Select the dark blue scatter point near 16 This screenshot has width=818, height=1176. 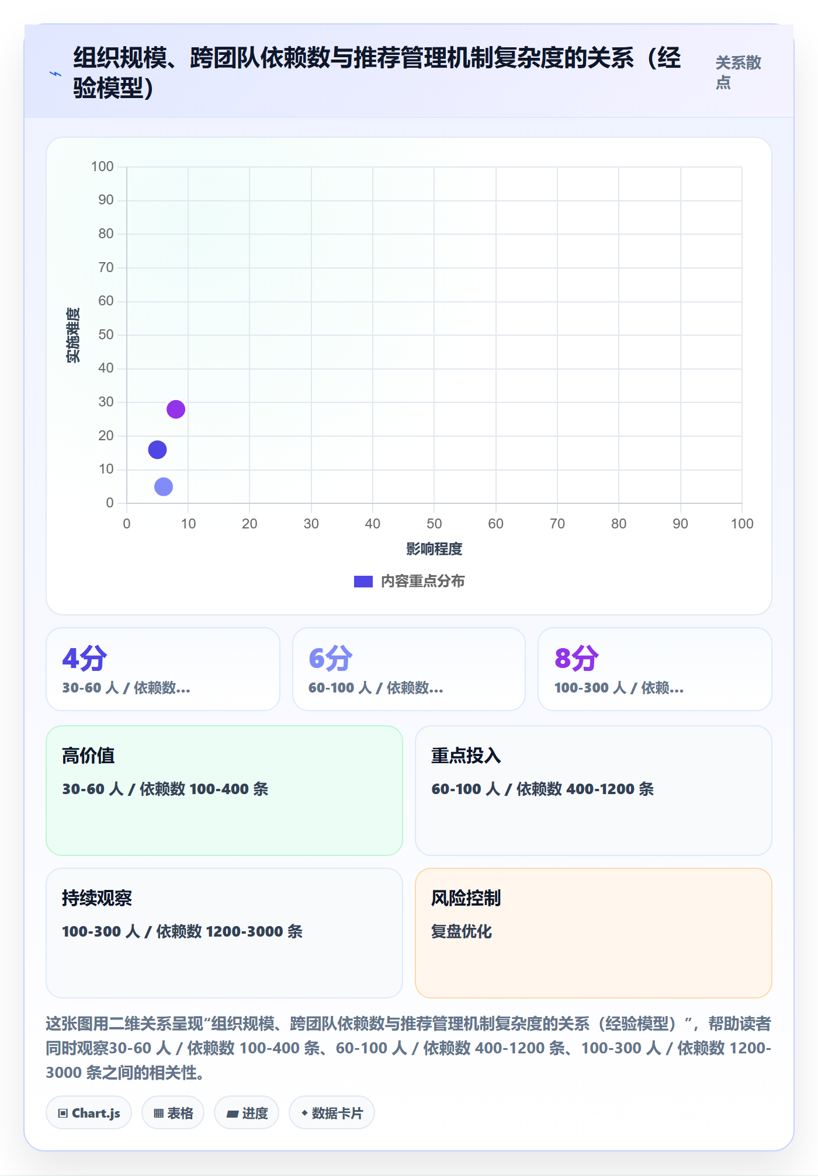(x=157, y=450)
